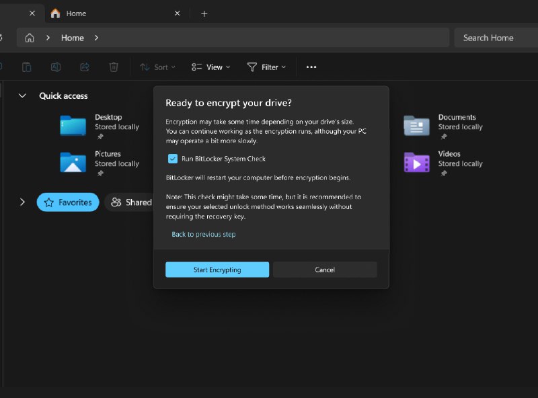
Task: Click pin icon under Videos
Action: 444,173
